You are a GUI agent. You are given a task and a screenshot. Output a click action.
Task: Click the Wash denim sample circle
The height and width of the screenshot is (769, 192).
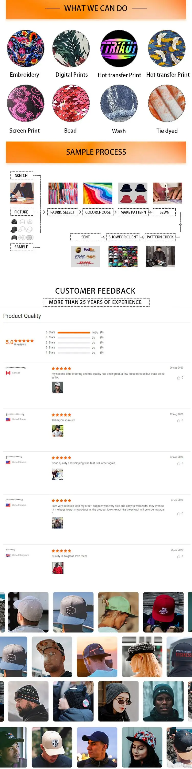119,103
